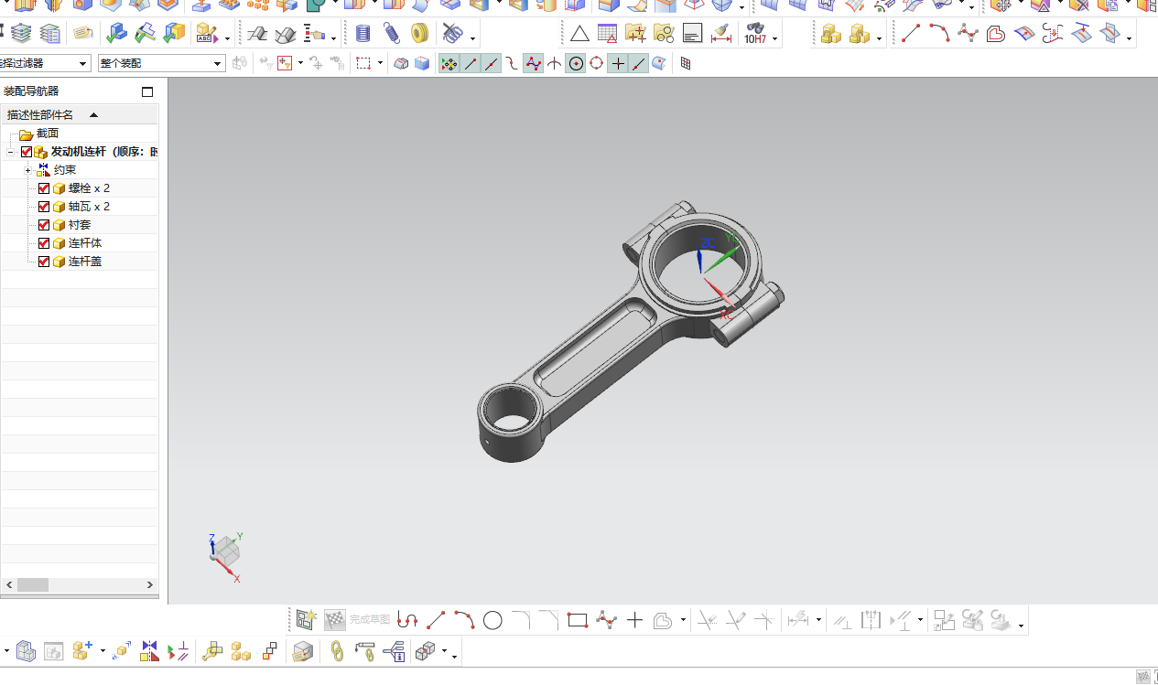1158x685 pixels.
Task: Click the connecting rod 3D model
Action: pos(632,329)
